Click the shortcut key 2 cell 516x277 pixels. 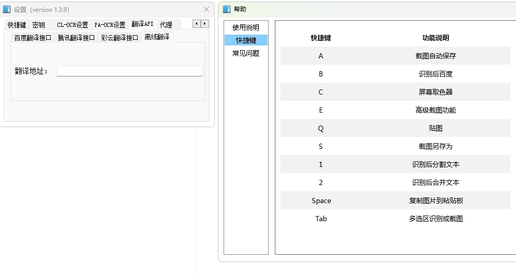pos(320,182)
